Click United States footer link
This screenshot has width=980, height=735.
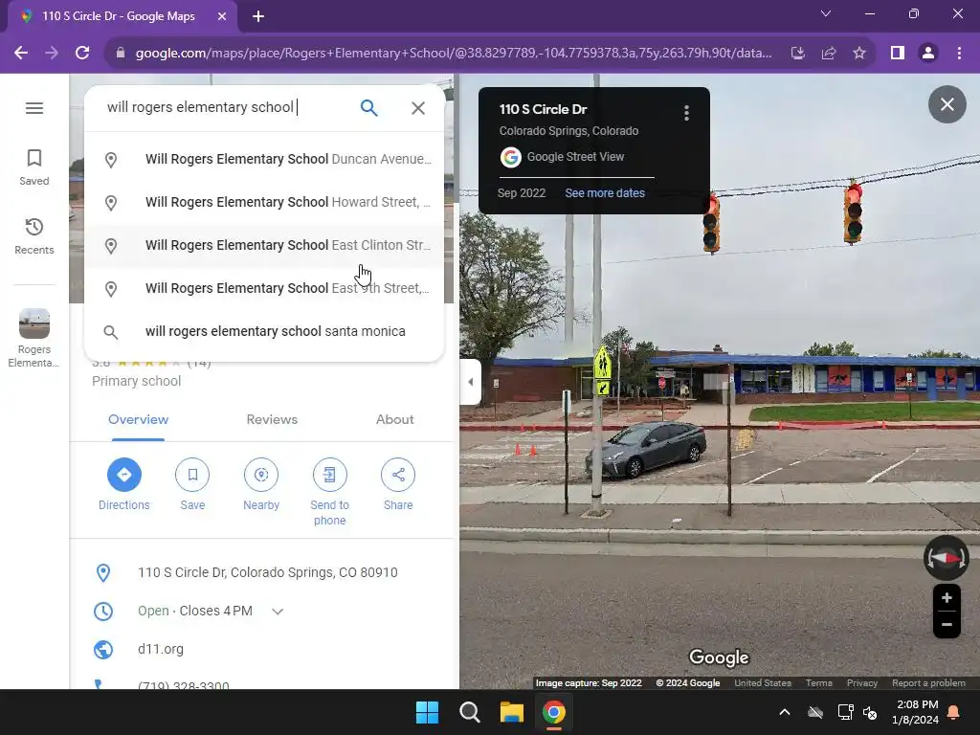[763, 683]
